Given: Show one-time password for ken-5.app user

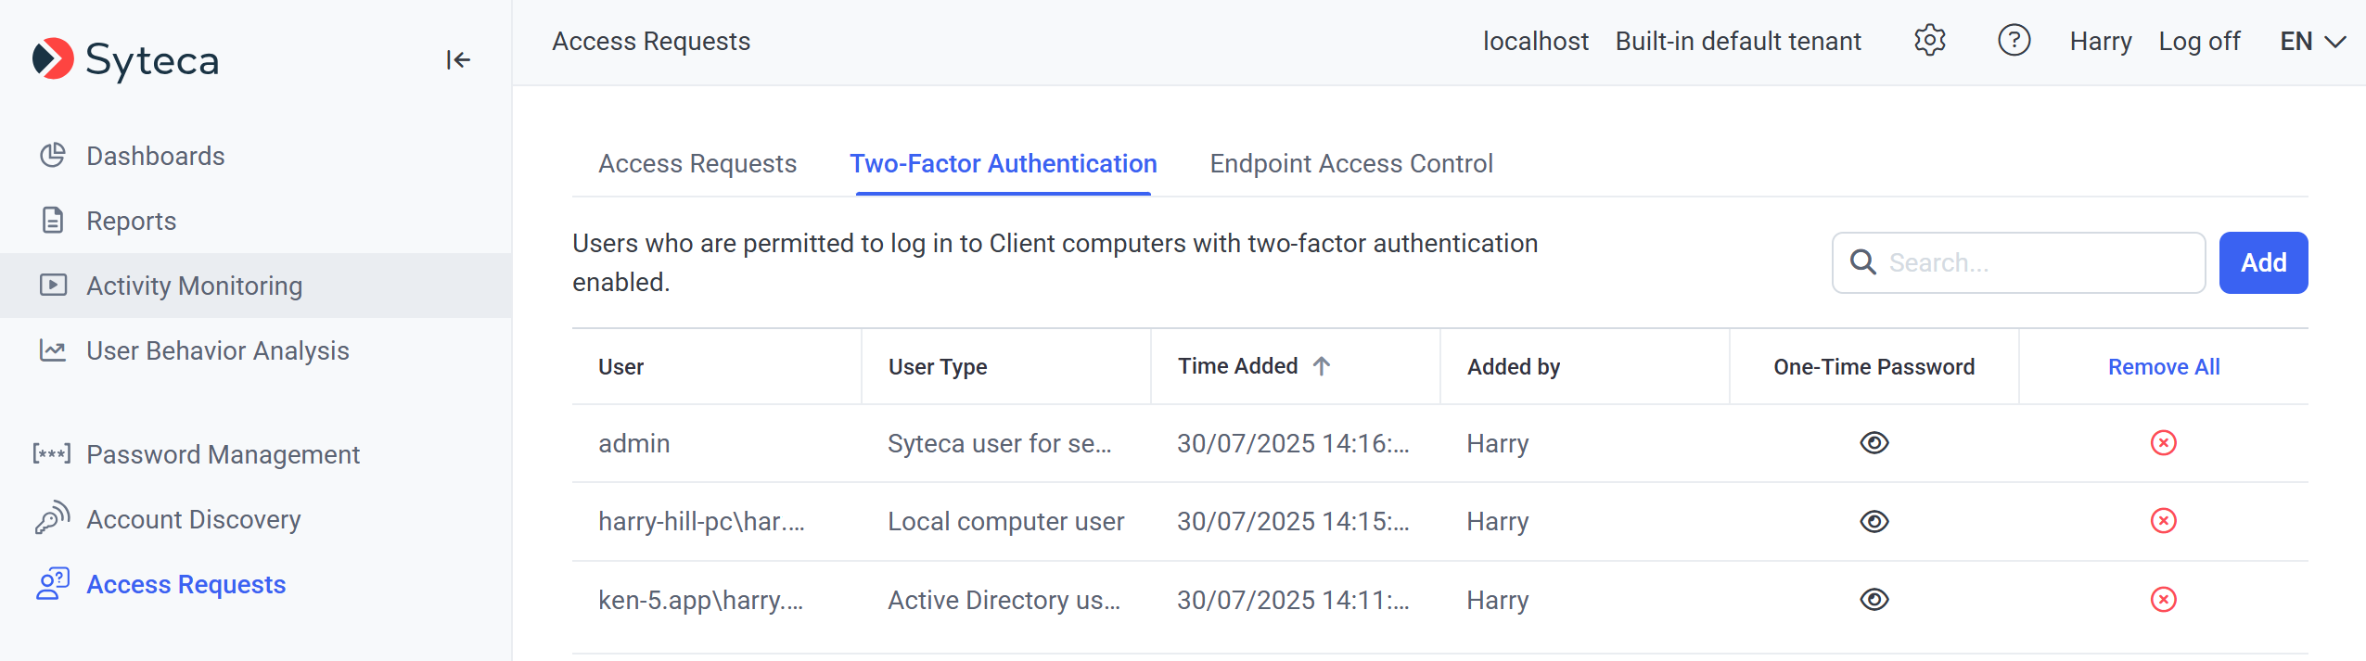Looking at the screenshot, I should 1874,600.
